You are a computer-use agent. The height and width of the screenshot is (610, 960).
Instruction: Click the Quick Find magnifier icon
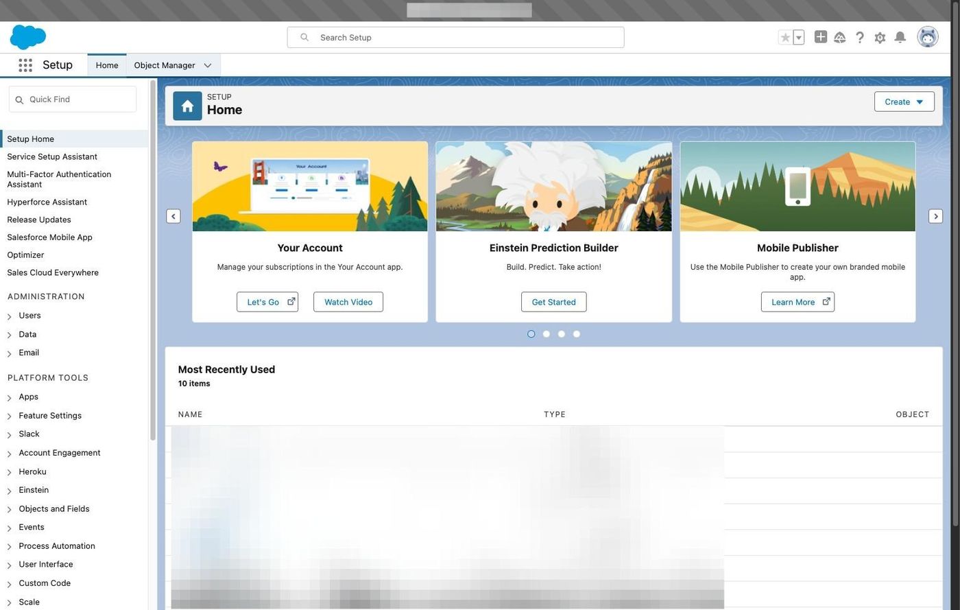point(19,100)
